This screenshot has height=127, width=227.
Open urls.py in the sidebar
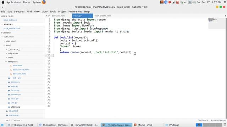[14, 103]
